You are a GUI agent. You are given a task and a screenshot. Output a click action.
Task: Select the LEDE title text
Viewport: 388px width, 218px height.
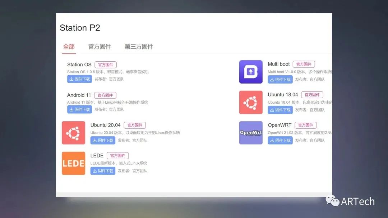[97, 156]
